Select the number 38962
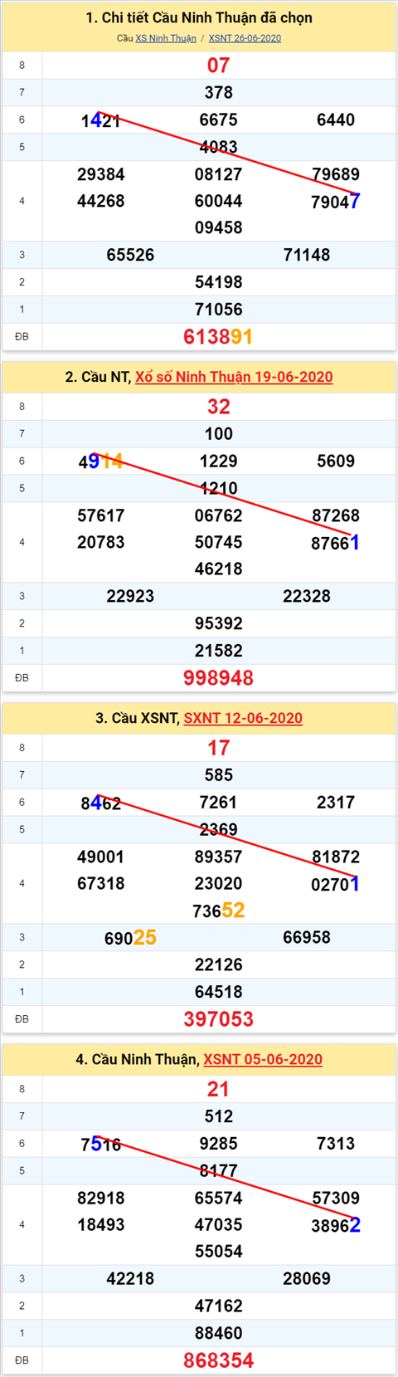Image resolution: width=398 pixels, height=1377 pixels. pyautogui.click(x=336, y=1225)
